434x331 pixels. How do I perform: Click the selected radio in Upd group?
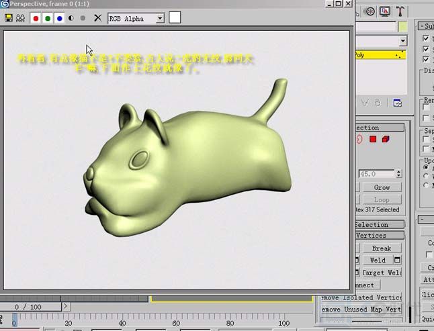(x=426, y=167)
